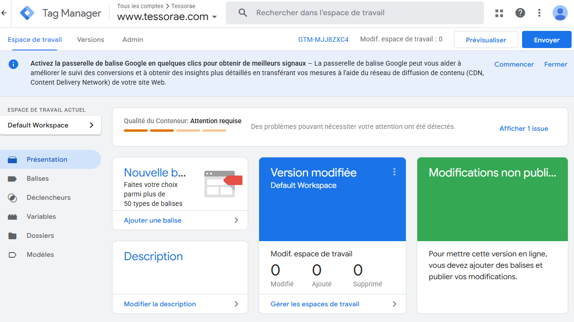Click the Présentation sidebar icon
Screen dimensions: 574x322
coord(12,160)
